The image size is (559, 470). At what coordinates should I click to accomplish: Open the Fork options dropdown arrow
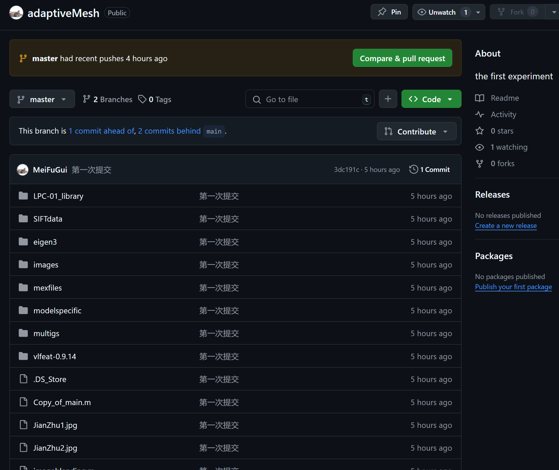click(553, 12)
